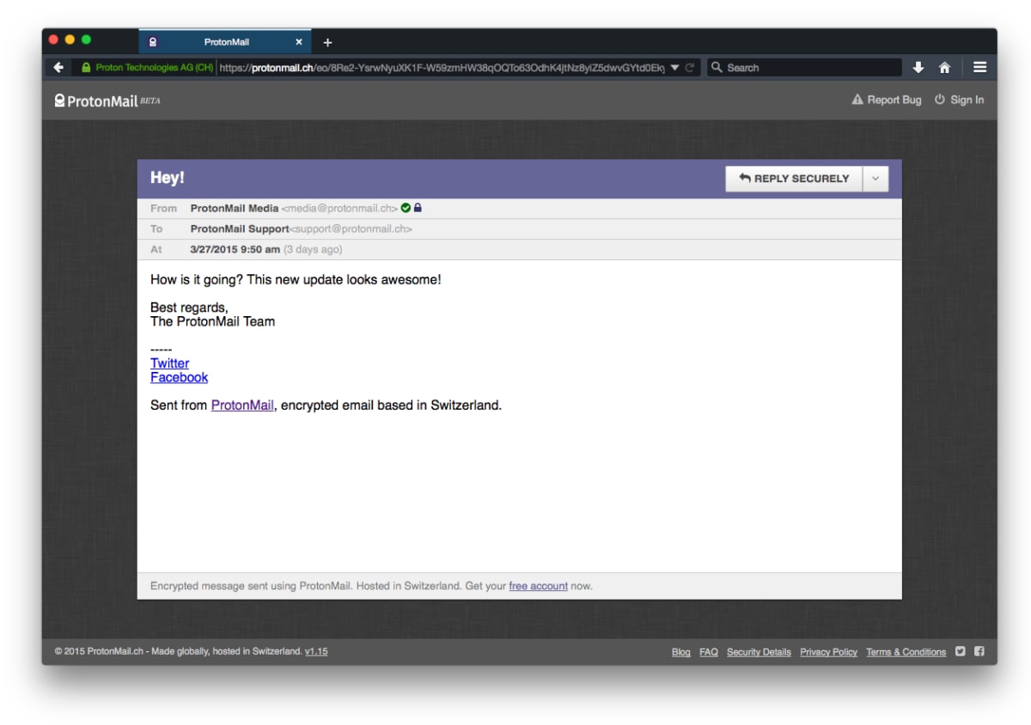Image resolution: width=1031 pixels, height=725 pixels.
Task: Go to the browser home page icon
Action: [944, 67]
